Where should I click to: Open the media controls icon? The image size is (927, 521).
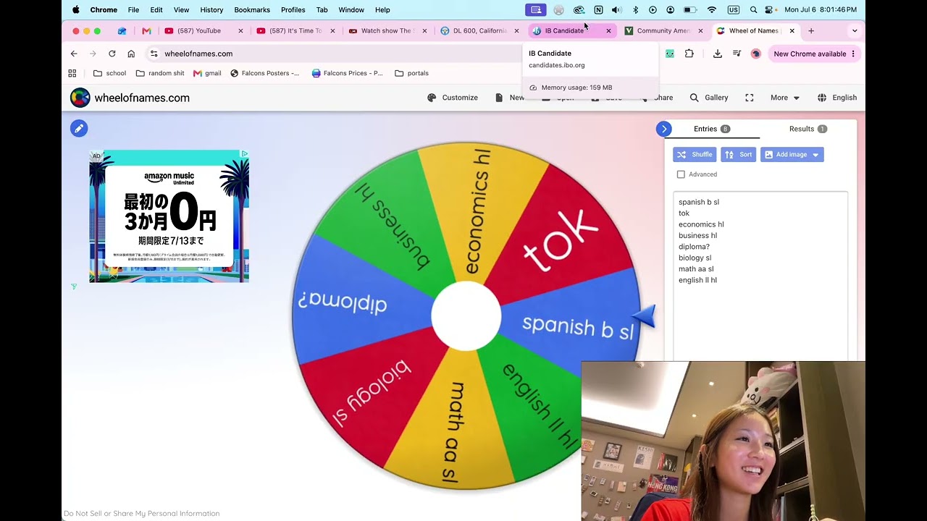[x=737, y=54]
